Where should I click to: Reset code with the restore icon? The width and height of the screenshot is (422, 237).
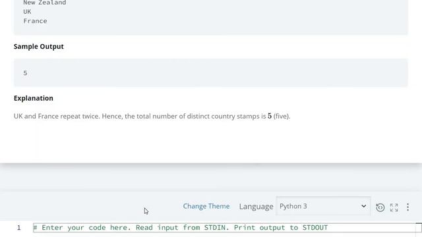(380, 207)
